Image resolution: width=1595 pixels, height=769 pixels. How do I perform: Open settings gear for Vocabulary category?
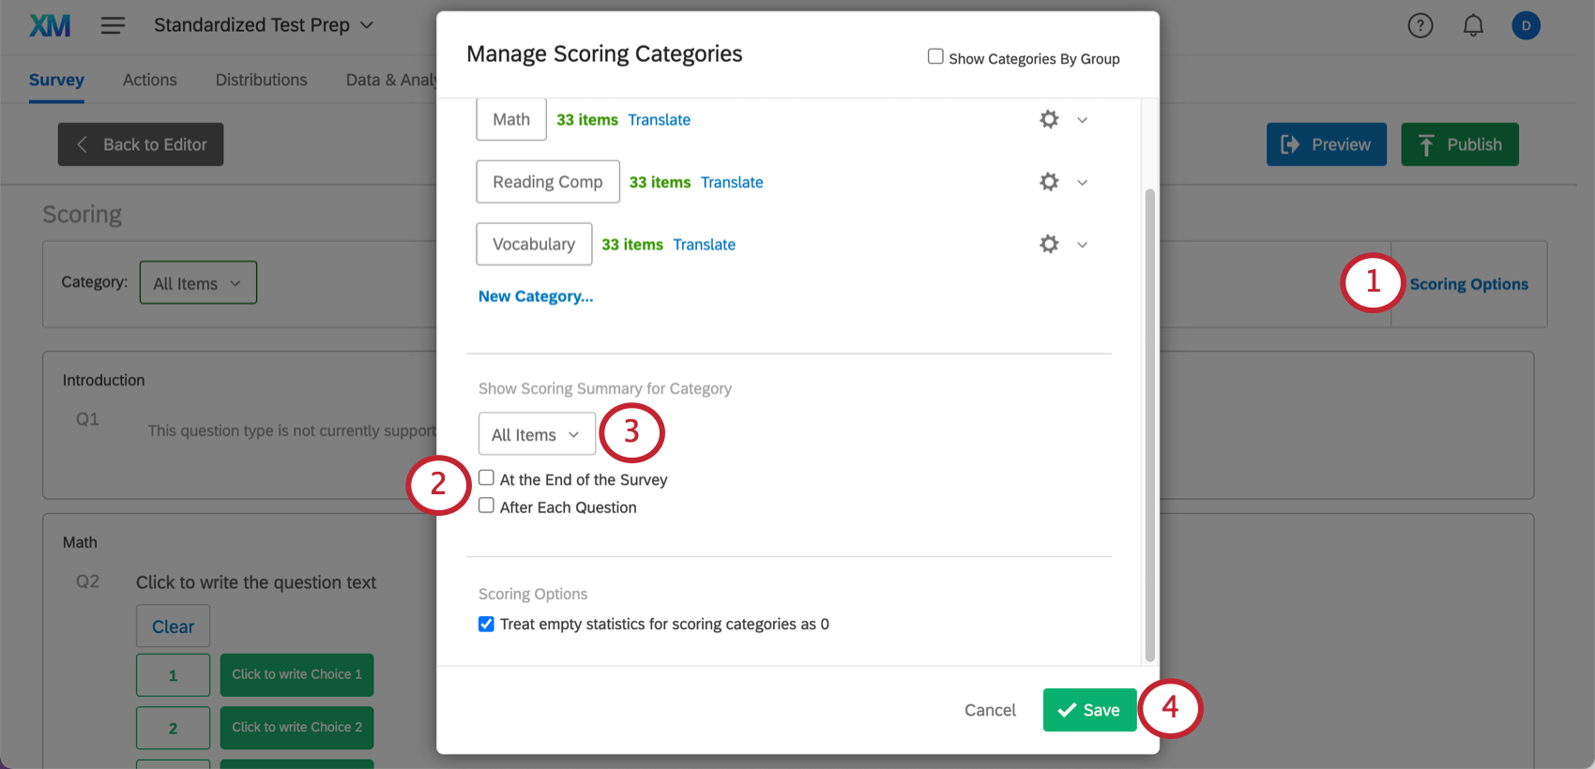point(1048,244)
